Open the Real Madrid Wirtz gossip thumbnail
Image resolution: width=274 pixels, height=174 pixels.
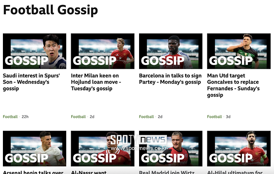point(171,149)
